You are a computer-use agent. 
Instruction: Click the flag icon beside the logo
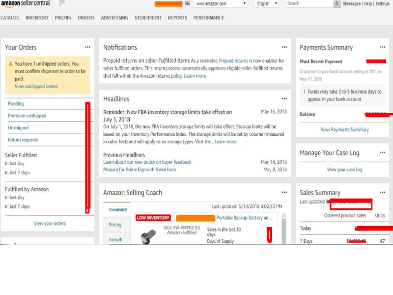click(62, 3)
